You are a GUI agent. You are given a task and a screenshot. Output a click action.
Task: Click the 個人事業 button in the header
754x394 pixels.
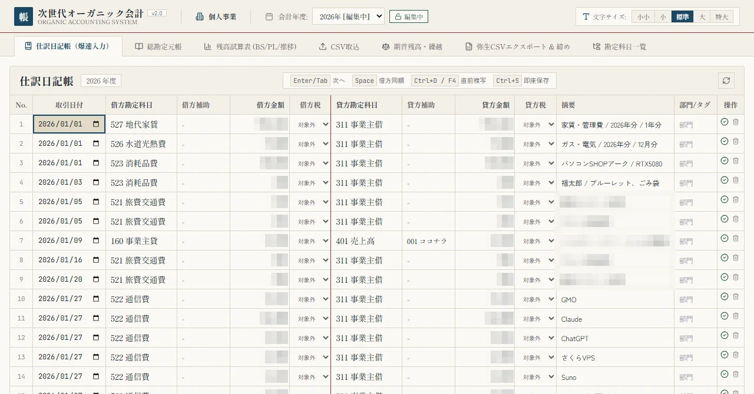click(x=216, y=16)
